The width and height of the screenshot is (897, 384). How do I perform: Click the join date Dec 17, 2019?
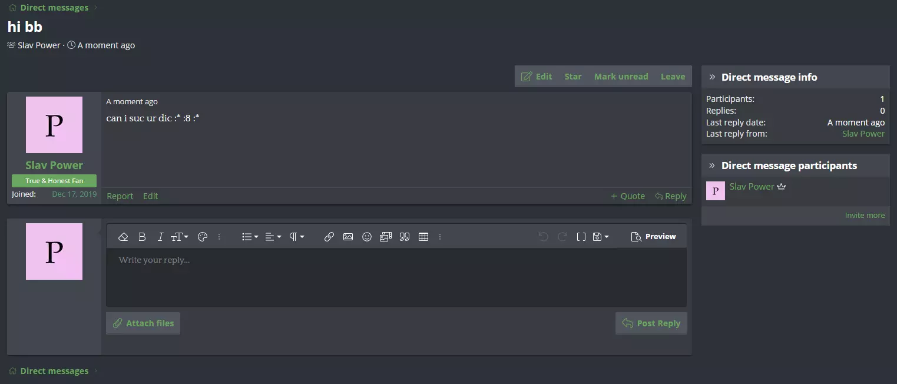point(74,194)
